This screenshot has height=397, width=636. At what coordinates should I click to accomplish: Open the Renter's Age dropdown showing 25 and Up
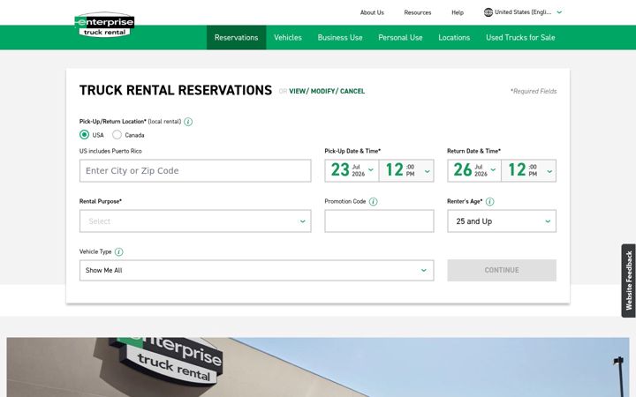click(x=502, y=221)
